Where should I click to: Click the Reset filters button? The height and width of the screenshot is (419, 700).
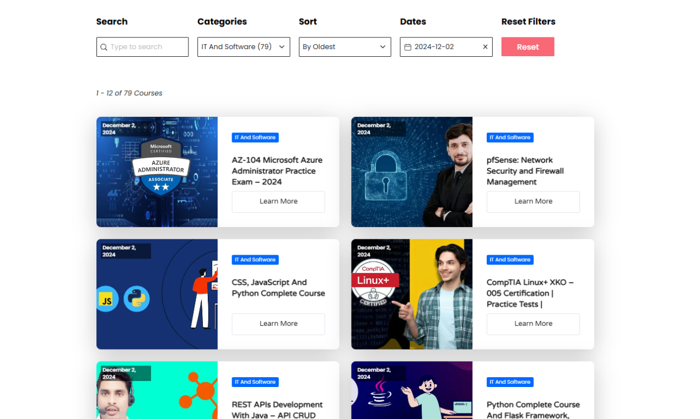(x=527, y=47)
